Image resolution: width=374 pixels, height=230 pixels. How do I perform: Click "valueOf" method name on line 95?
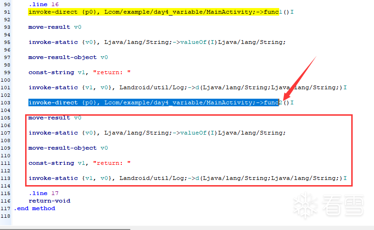pyautogui.click(x=193, y=42)
